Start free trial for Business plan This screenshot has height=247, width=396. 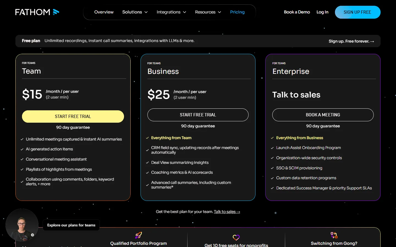198,115
